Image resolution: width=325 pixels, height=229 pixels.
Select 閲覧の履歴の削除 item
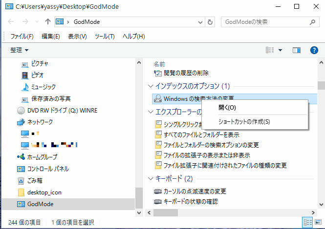186,73
